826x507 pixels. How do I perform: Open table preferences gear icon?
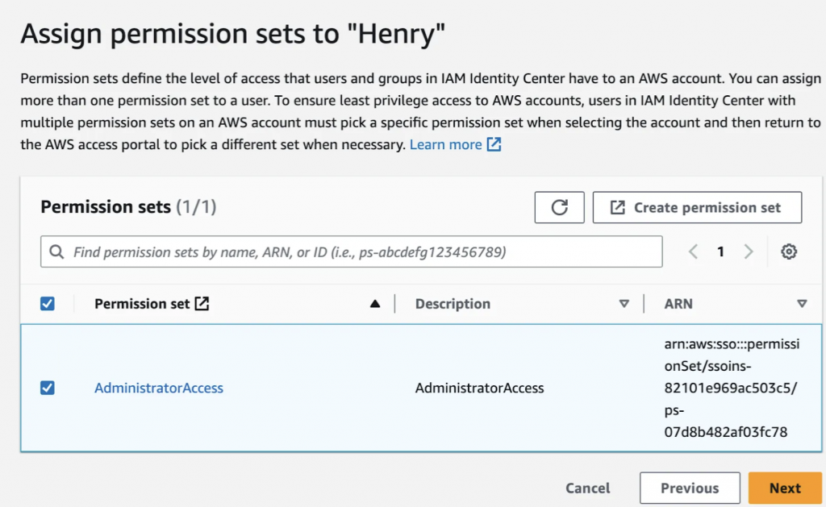coord(789,251)
